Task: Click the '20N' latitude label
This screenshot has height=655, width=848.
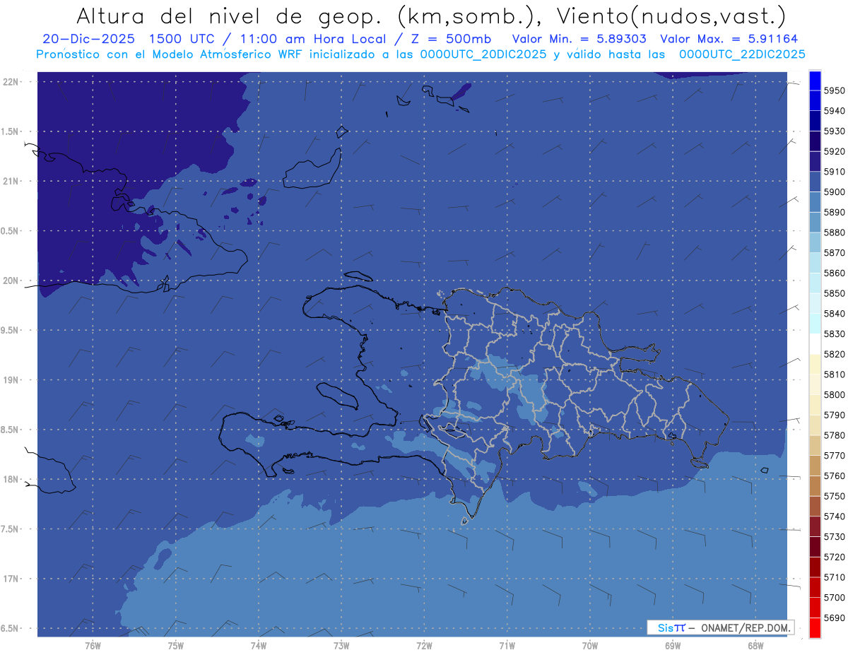Action: 11,281
